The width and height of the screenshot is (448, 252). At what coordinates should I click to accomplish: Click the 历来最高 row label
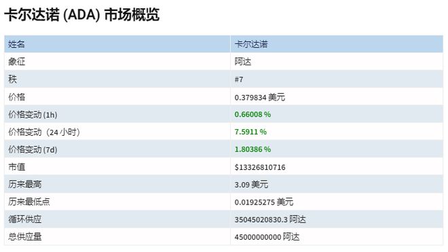pyautogui.click(x=25, y=184)
